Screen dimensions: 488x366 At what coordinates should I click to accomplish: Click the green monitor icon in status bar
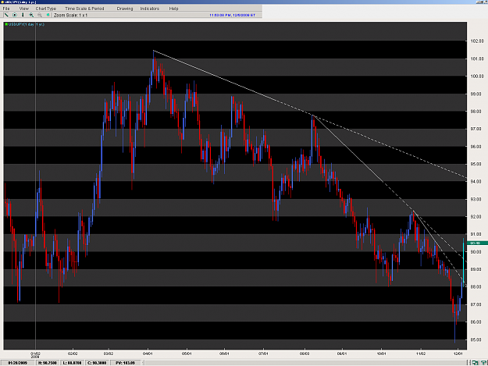click(475, 363)
